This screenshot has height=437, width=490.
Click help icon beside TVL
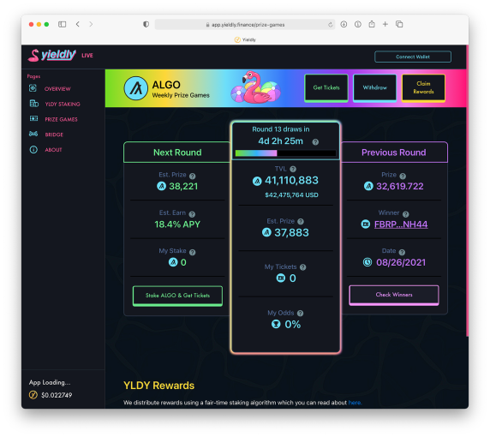point(293,169)
